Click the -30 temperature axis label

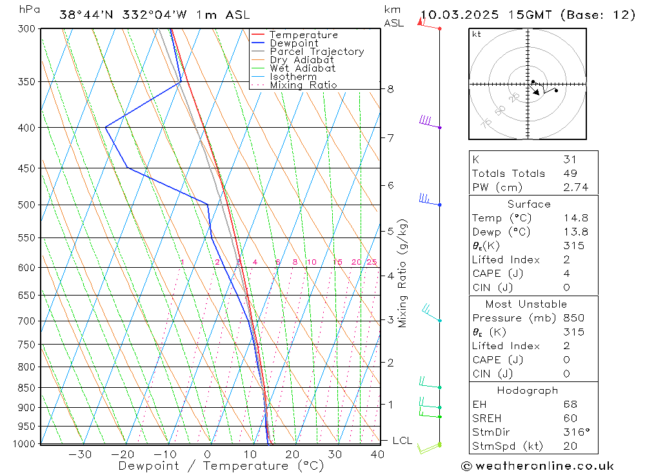80,454
